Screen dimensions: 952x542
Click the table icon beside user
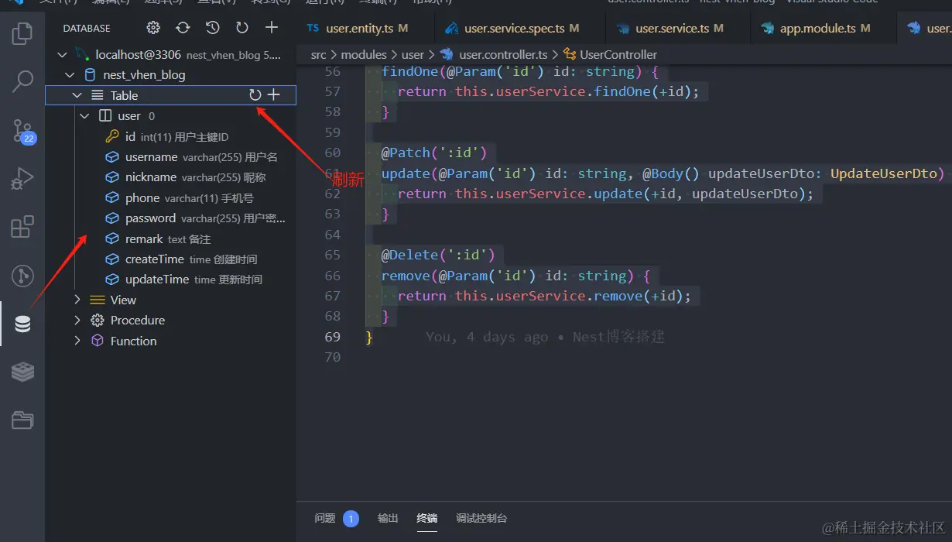click(x=105, y=116)
